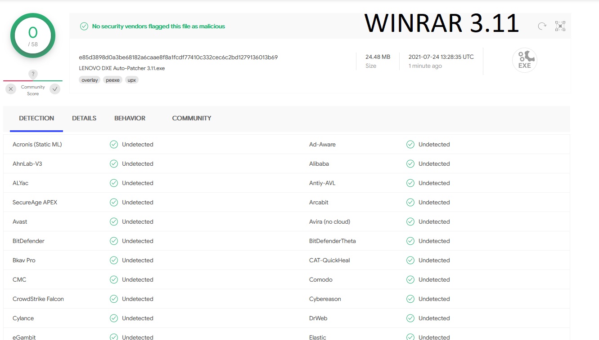Click the overlay tag
Viewport: 599px width, 340px height.
[x=90, y=80]
